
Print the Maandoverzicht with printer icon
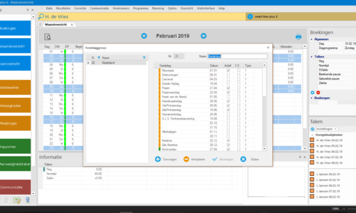point(298,37)
